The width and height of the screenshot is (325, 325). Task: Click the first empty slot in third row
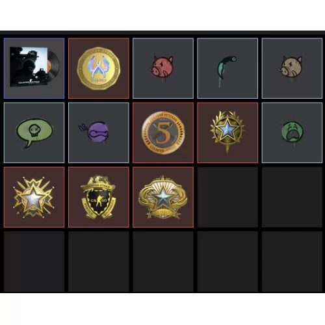[227, 197]
